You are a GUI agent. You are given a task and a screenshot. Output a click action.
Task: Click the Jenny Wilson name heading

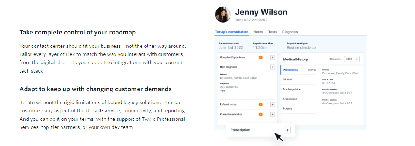click(x=261, y=12)
